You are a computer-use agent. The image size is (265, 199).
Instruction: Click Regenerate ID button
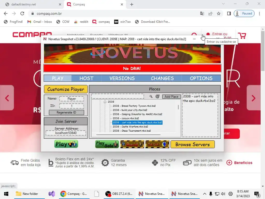67,112
